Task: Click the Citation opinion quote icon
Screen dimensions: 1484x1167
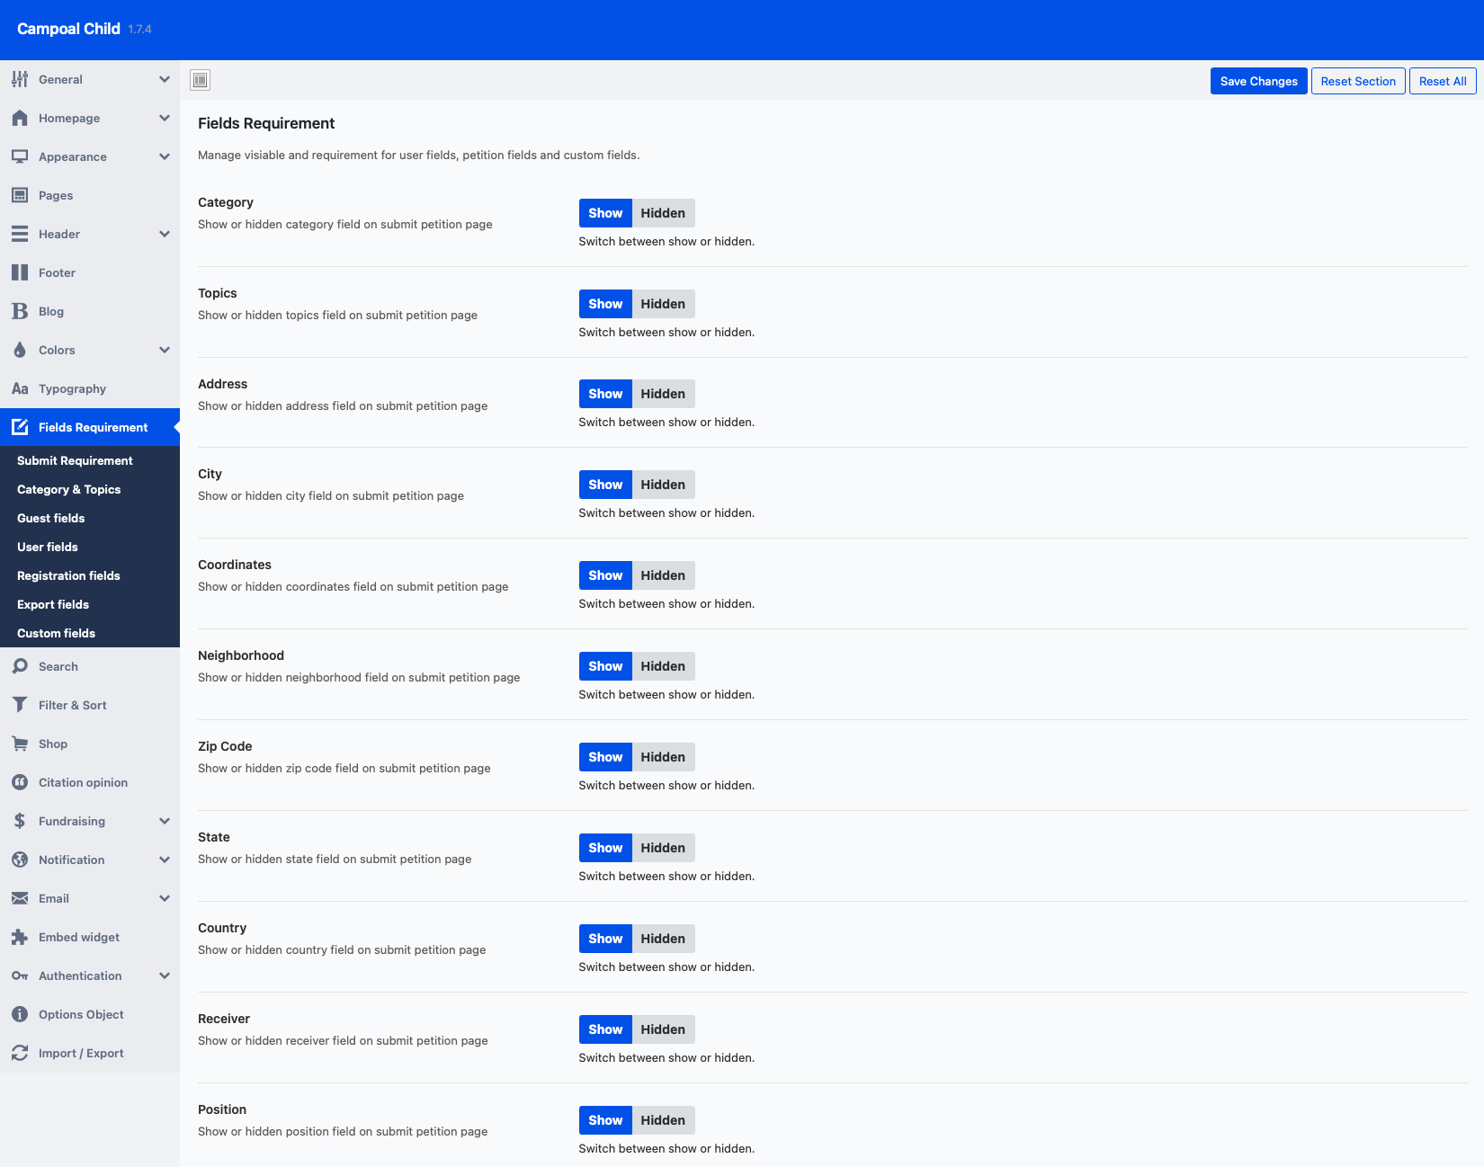Action: (20, 782)
